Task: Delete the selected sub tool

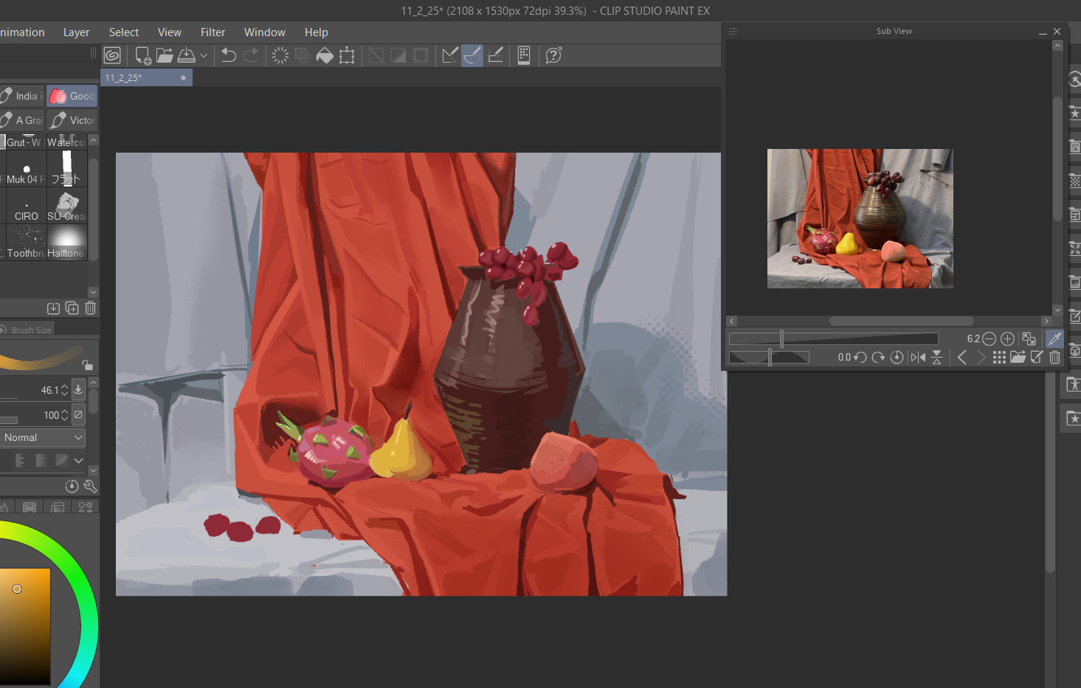Action: (90, 308)
